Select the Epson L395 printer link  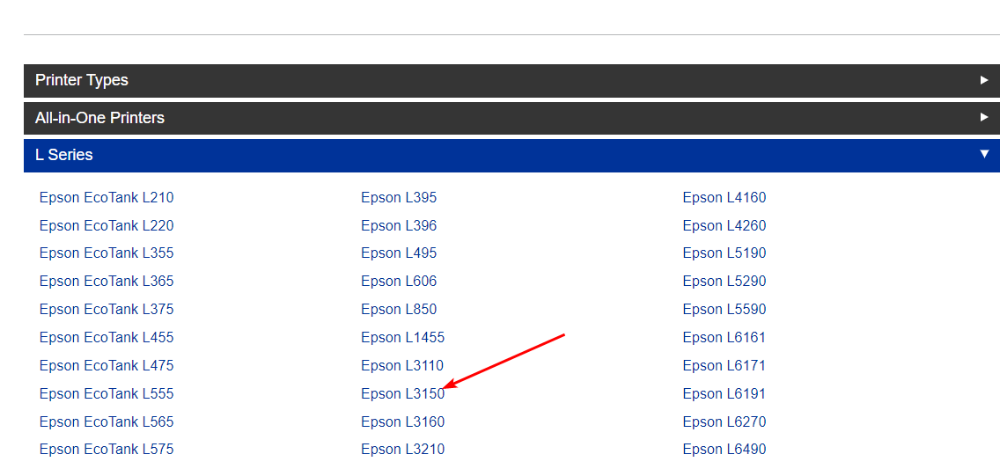pyautogui.click(x=399, y=197)
